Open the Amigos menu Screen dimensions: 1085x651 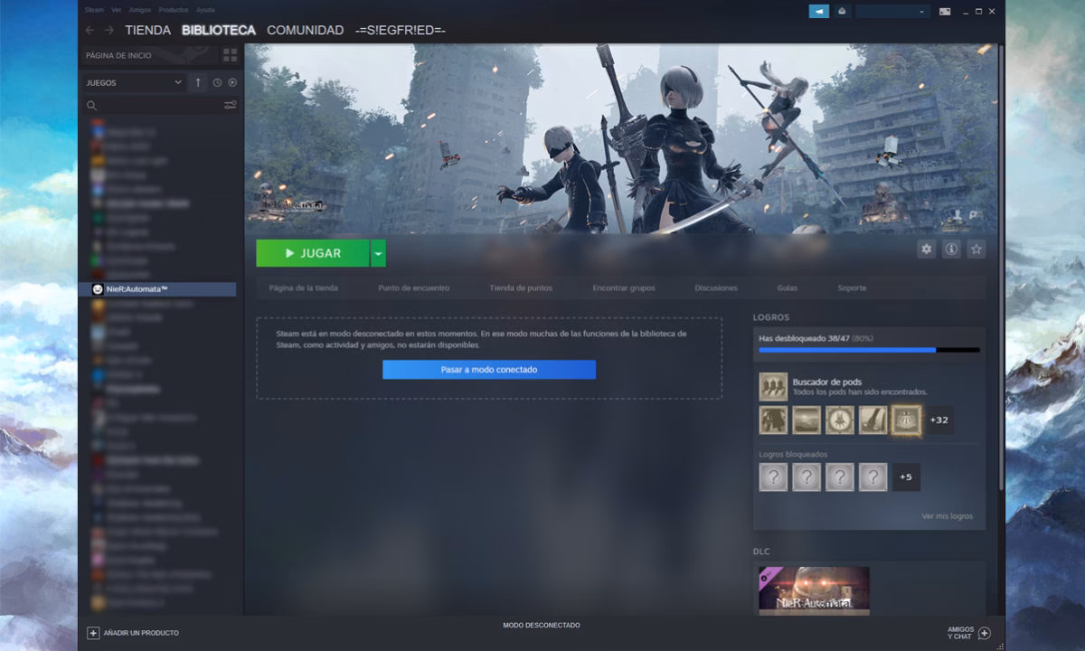(140, 10)
